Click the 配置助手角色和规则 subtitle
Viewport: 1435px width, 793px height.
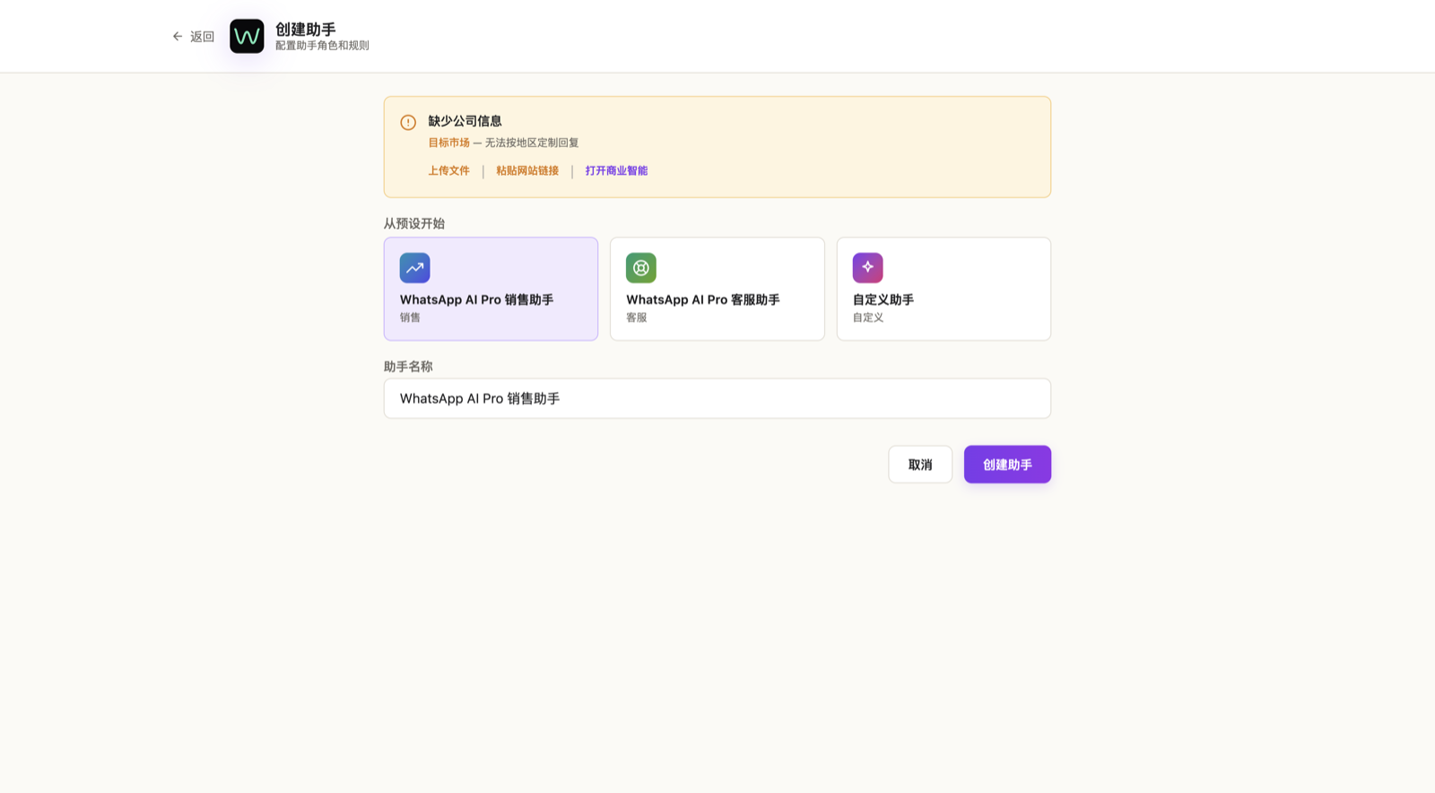322,46
